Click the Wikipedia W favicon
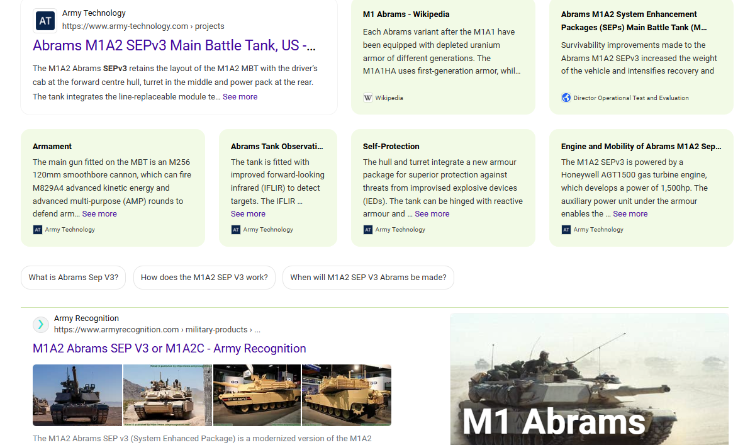The height and width of the screenshot is (445, 755). pyautogui.click(x=368, y=98)
